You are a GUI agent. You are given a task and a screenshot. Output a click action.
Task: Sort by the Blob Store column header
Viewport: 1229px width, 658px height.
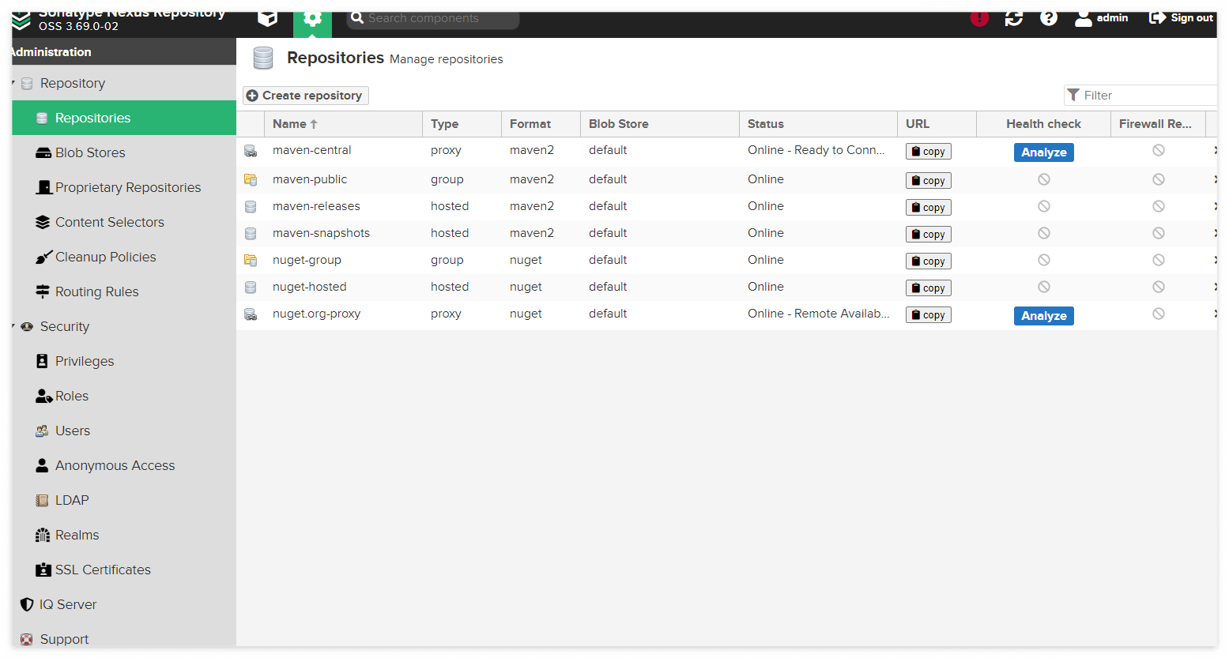pyautogui.click(x=659, y=124)
